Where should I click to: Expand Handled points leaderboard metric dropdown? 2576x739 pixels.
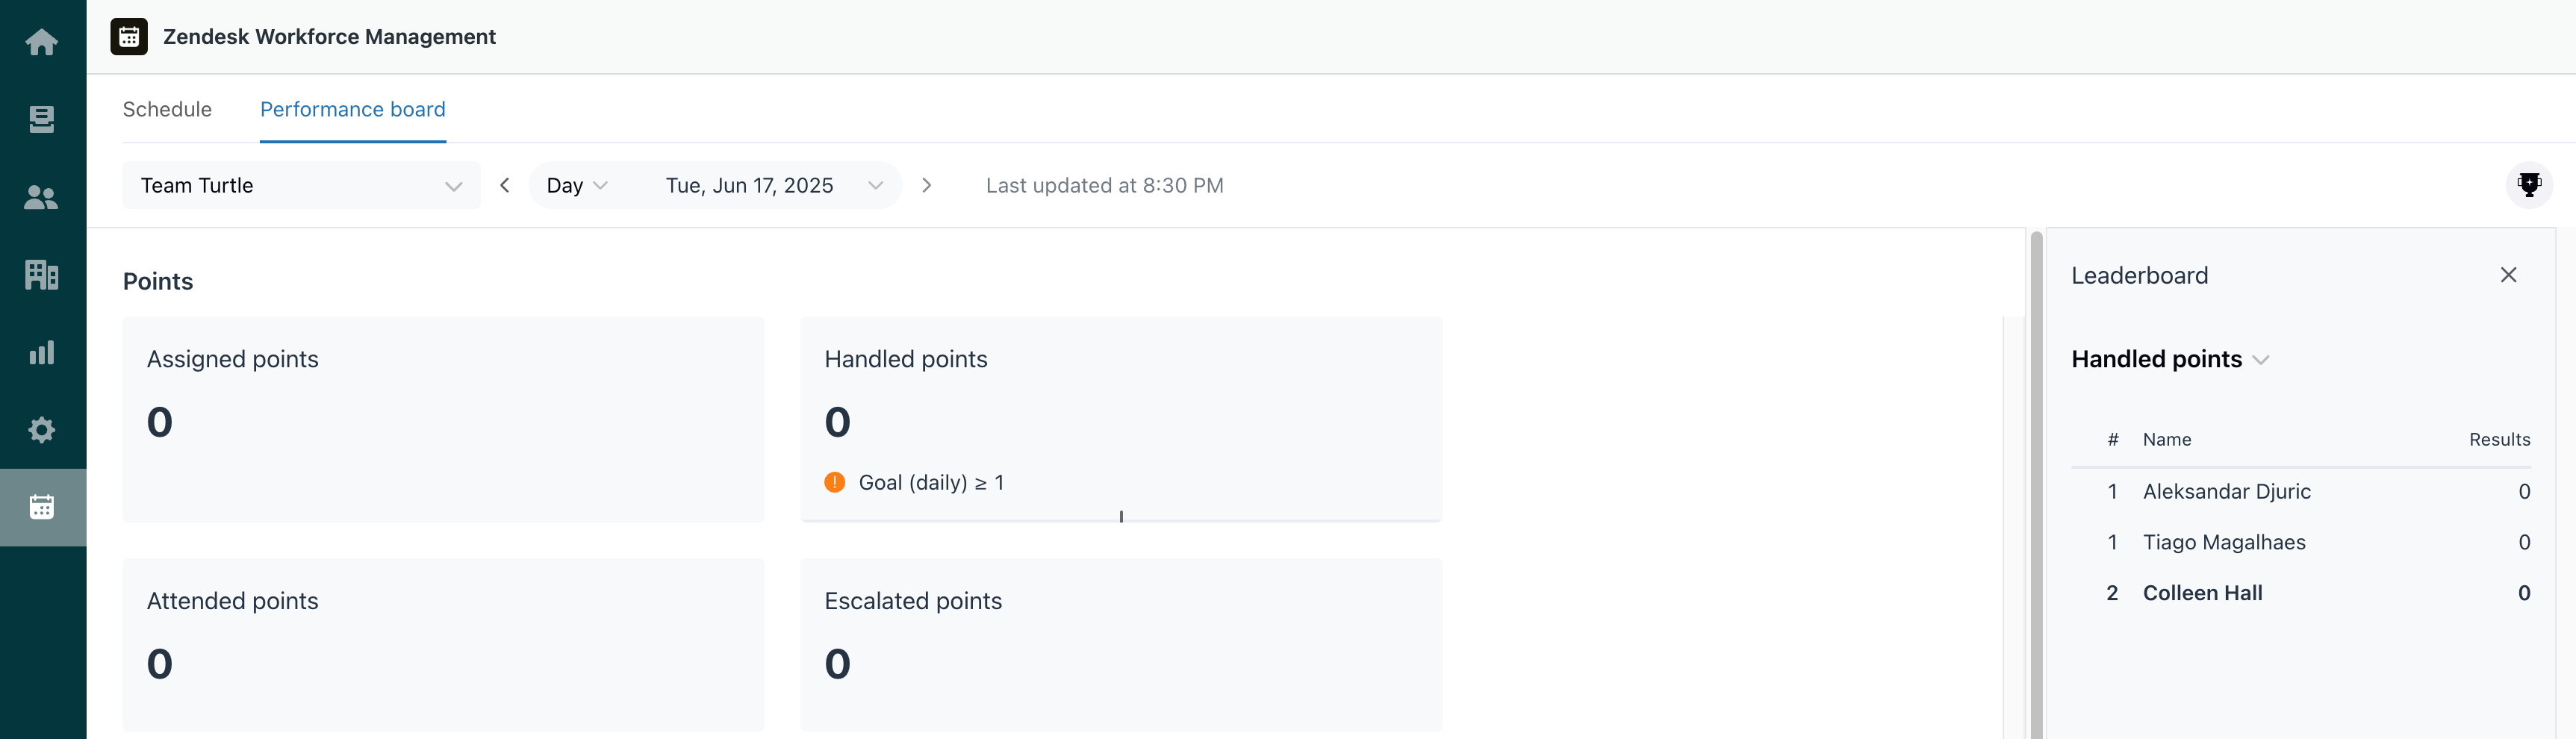click(2170, 360)
